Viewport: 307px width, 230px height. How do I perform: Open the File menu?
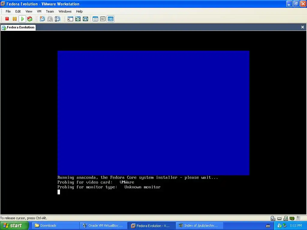[8, 11]
